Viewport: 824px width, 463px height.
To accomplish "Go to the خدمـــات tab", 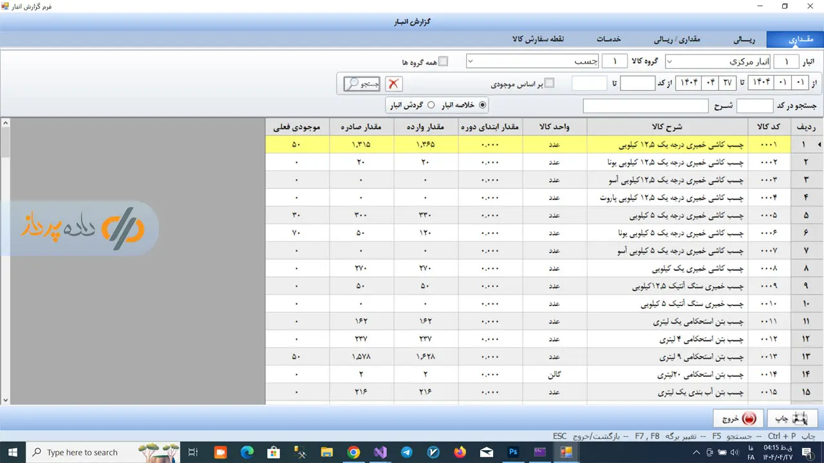I will (x=608, y=39).
